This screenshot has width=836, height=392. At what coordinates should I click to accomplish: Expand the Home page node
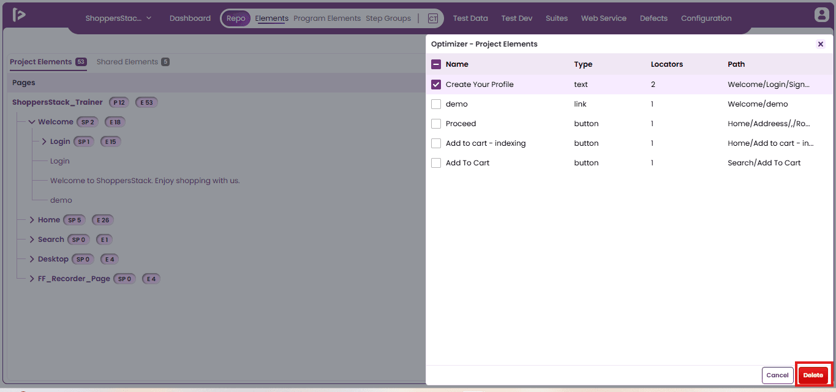click(32, 220)
